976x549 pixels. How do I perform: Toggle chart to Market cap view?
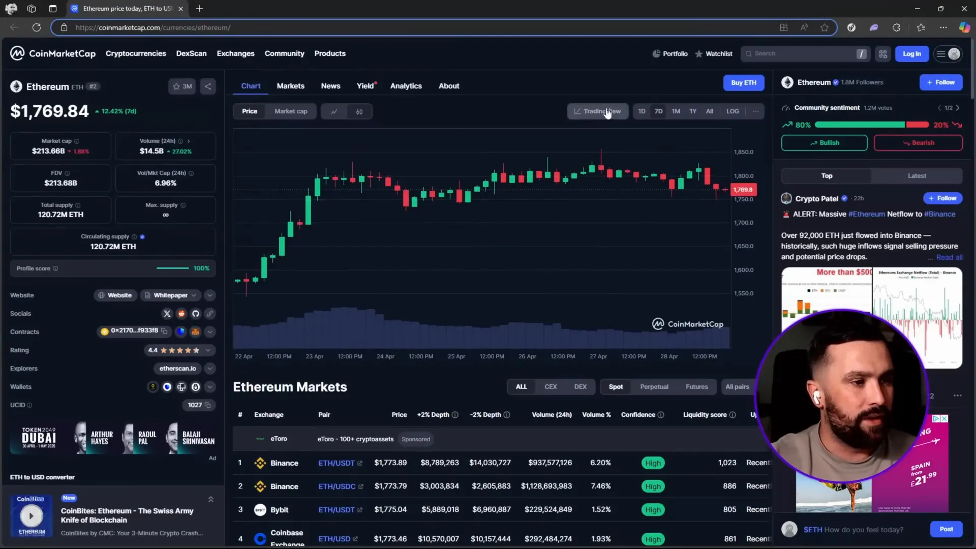(291, 111)
